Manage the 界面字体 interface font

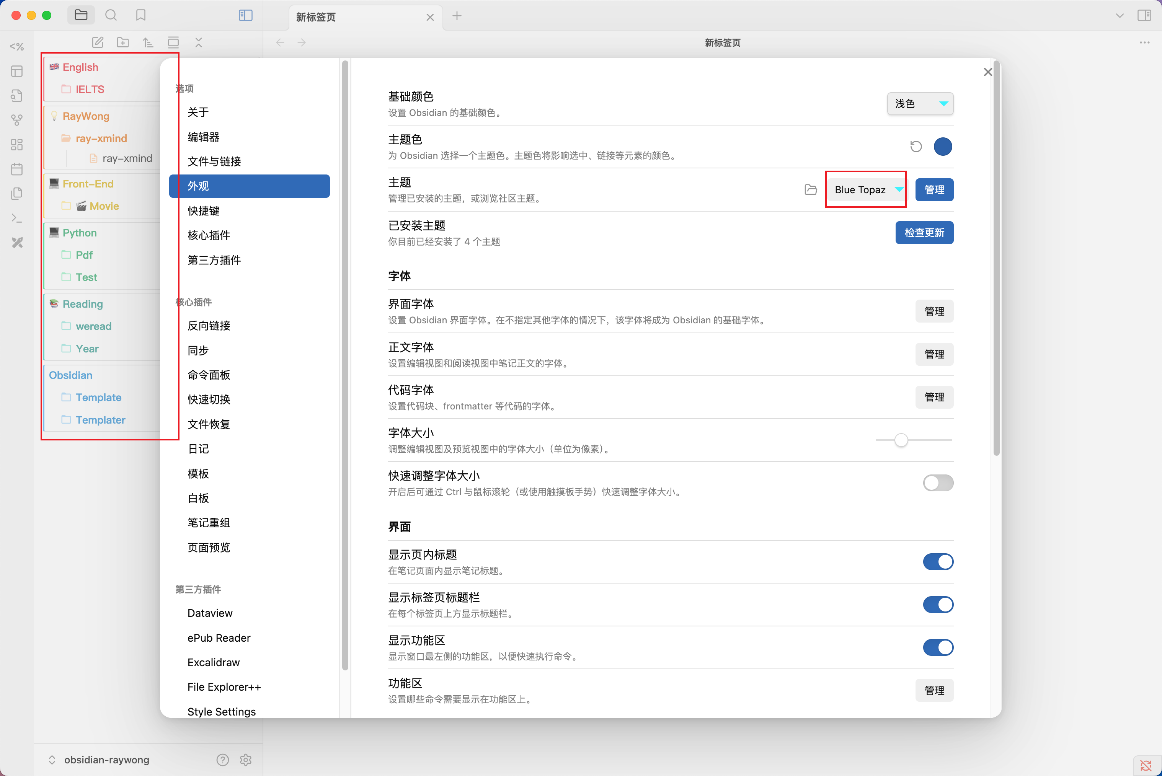(934, 311)
